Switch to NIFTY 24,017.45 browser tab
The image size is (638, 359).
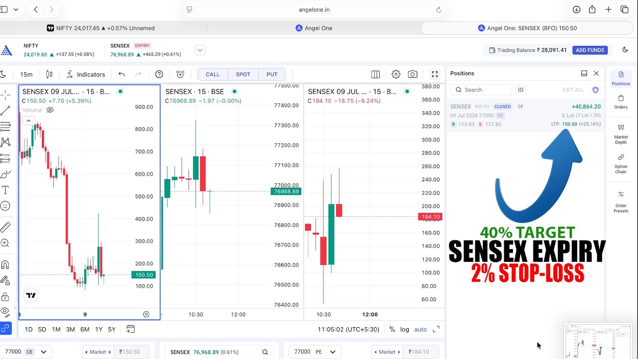click(101, 28)
